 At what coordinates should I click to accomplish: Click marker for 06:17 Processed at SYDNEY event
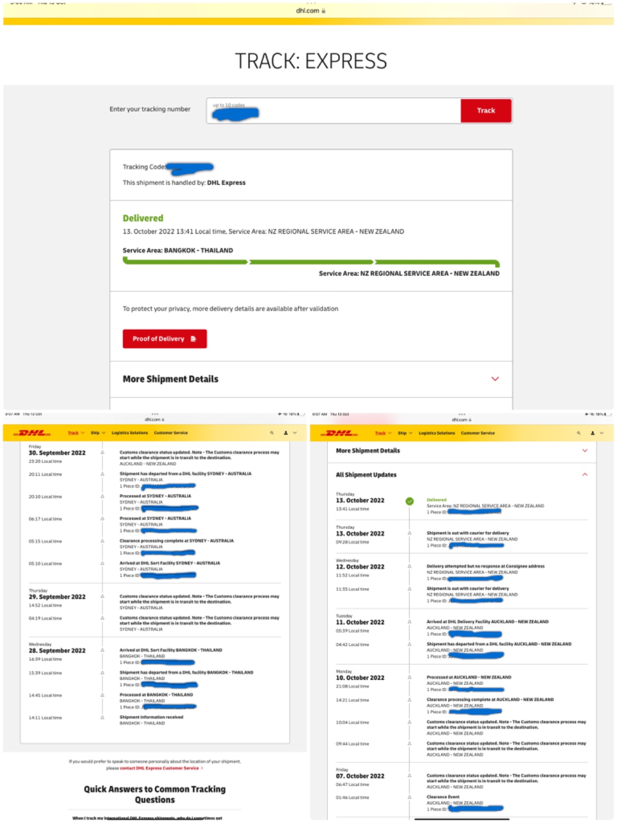click(103, 518)
